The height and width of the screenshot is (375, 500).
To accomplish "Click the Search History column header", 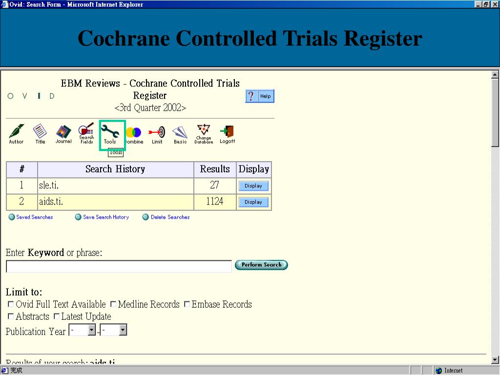I will (115, 169).
